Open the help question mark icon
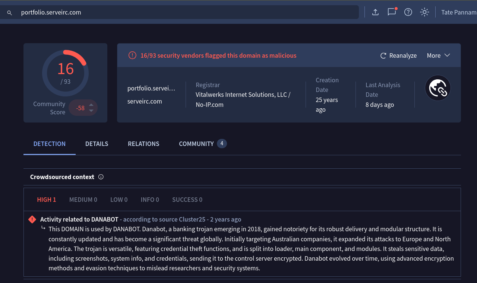The height and width of the screenshot is (283, 477). tap(408, 12)
